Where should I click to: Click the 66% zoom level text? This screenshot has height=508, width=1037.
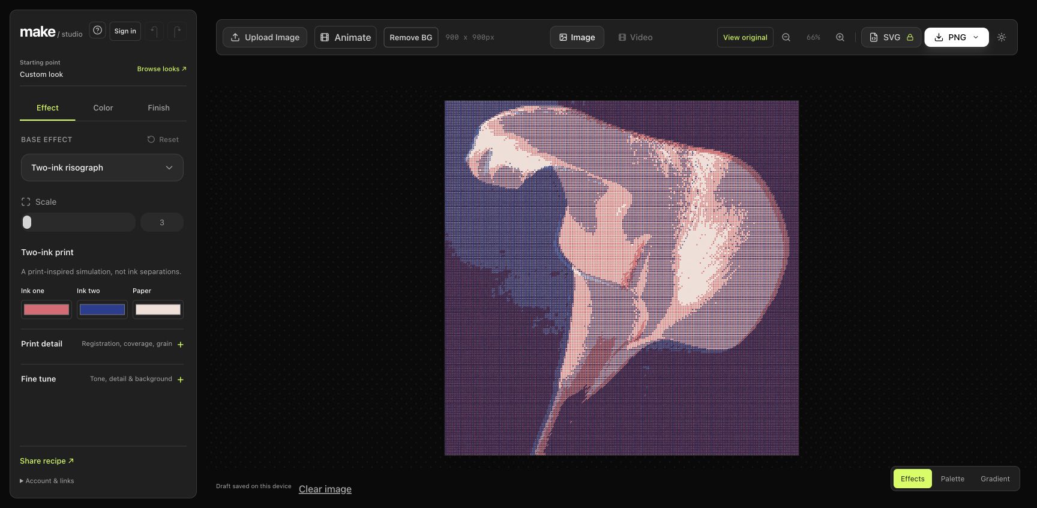pos(813,37)
